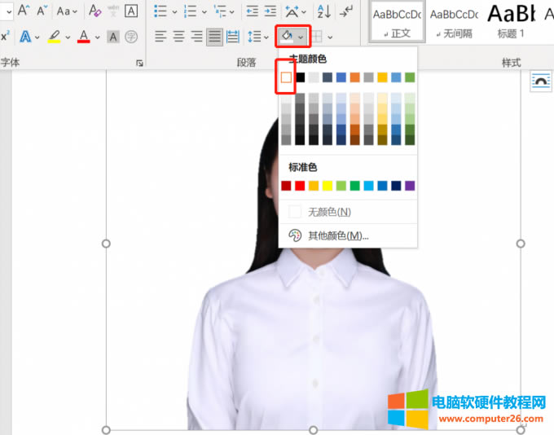
Task: Click the increase indent icon
Action: point(270,11)
